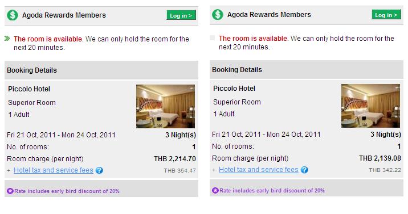View the right Piccolo Hotel room photo

click(x=370, y=106)
